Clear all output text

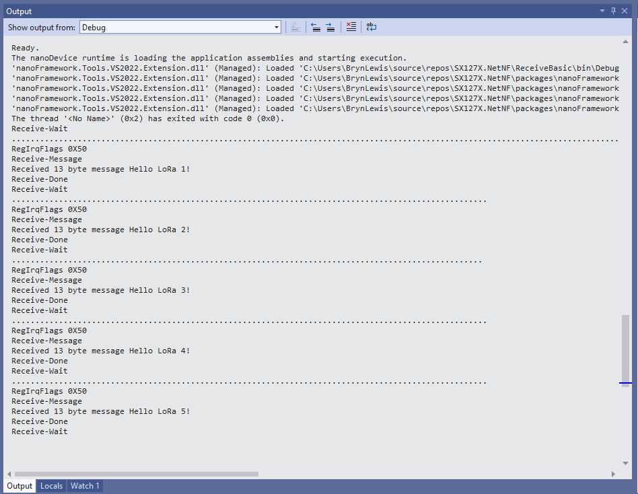coord(351,27)
